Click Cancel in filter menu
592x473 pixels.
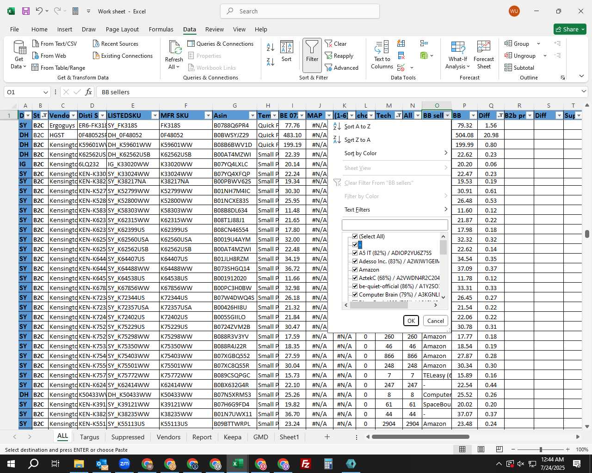pos(436,321)
